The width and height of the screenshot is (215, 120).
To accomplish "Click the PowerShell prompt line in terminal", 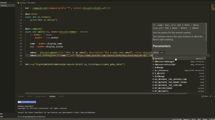I will [32, 117].
